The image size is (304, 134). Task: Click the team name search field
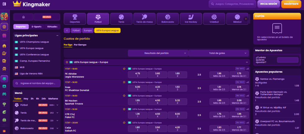(37, 83)
